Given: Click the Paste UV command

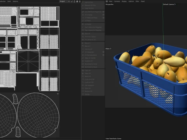Looking at the screenshot, I should click(93, 73).
